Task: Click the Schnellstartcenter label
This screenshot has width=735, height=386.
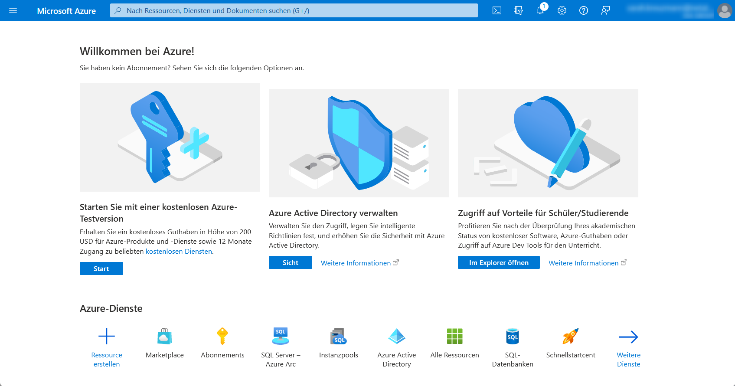Action: pyautogui.click(x=571, y=355)
